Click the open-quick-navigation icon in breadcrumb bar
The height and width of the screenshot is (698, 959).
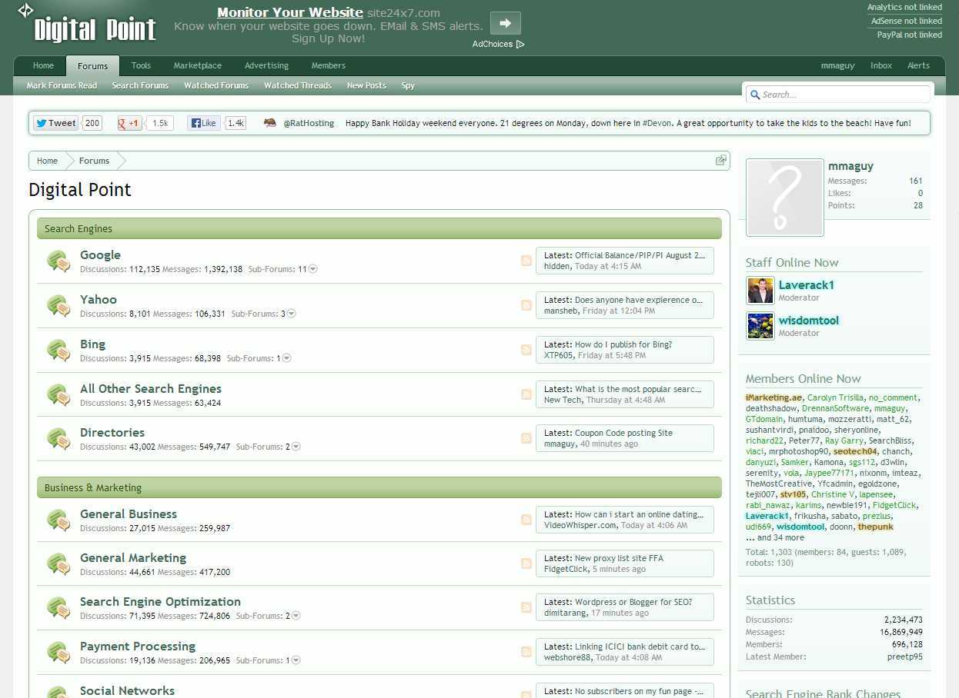[720, 161]
